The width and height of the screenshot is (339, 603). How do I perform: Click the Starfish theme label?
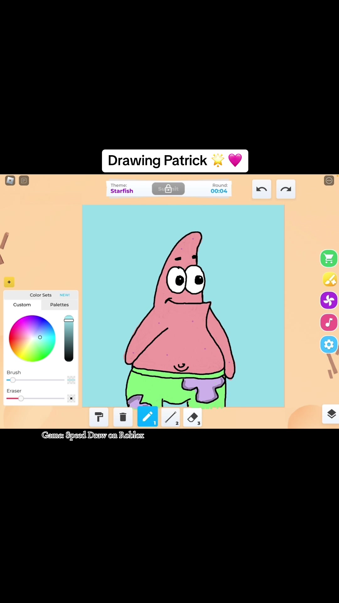(x=122, y=191)
